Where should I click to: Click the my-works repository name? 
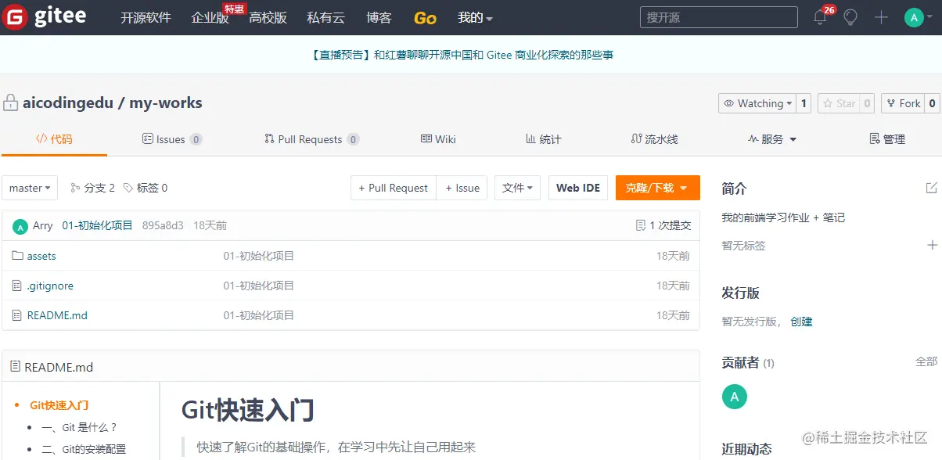click(166, 102)
